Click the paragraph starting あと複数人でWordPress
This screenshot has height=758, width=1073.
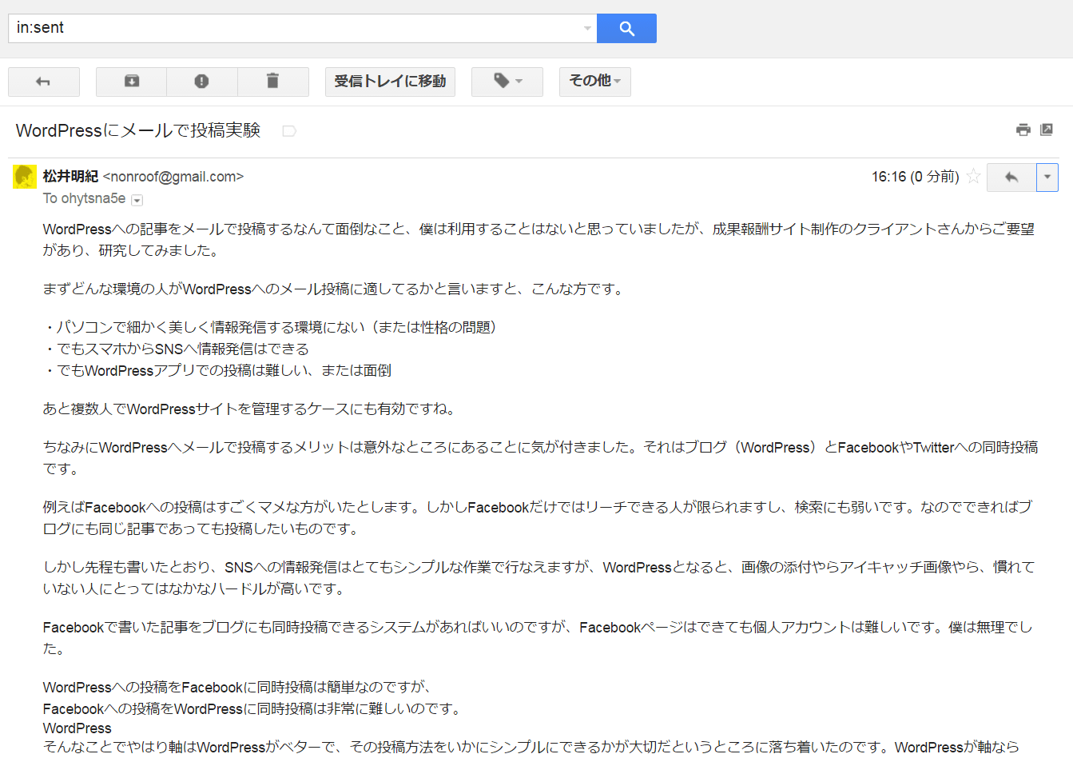pyautogui.click(x=252, y=409)
